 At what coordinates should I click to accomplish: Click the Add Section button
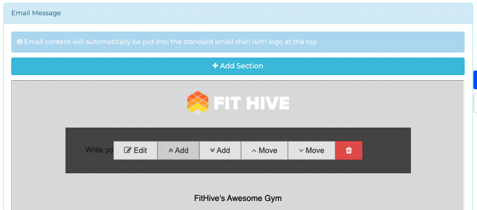238,66
